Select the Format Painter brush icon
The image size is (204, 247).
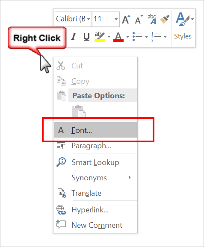[164, 19]
